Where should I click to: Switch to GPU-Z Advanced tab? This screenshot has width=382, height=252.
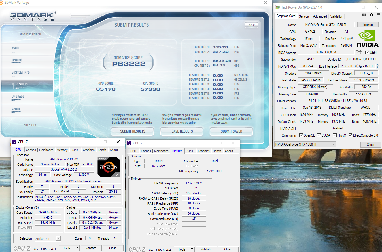[320, 16]
